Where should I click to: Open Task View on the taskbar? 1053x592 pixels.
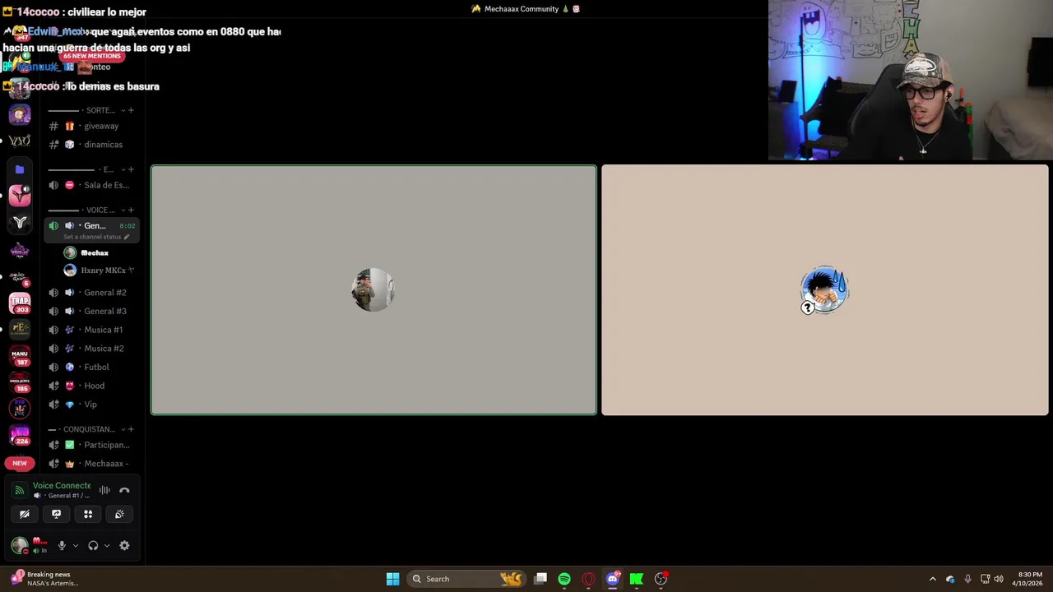click(540, 579)
